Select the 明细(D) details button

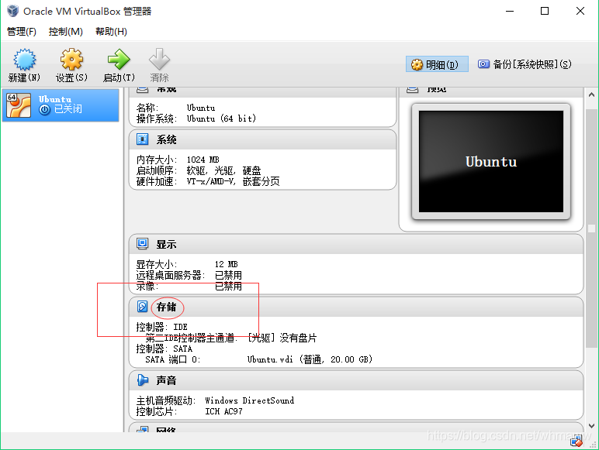pos(437,64)
